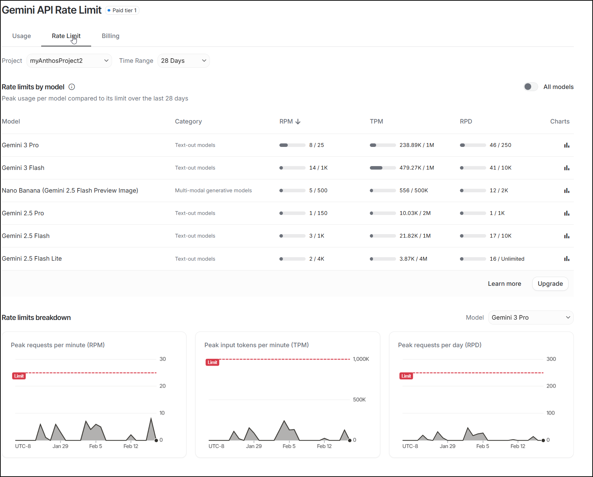The image size is (593, 477).
Task: Sort by RPM column arrow
Action: tap(298, 121)
